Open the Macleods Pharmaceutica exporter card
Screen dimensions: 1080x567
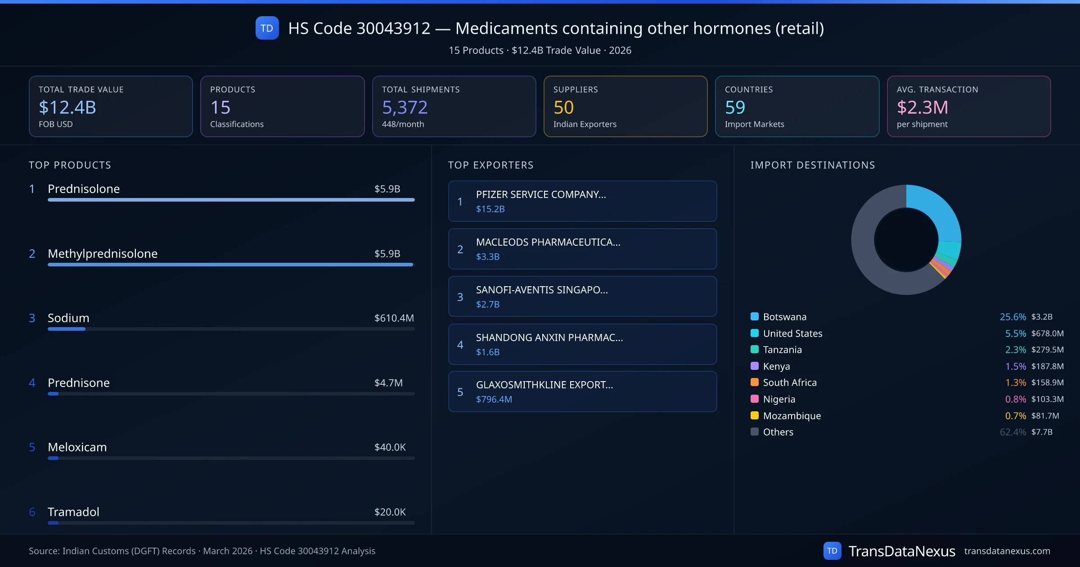tap(582, 249)
